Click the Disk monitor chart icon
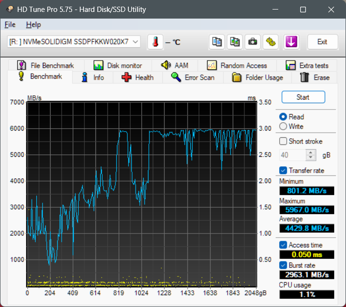This screenshot has height=307, width=346. tap(98, 65)
